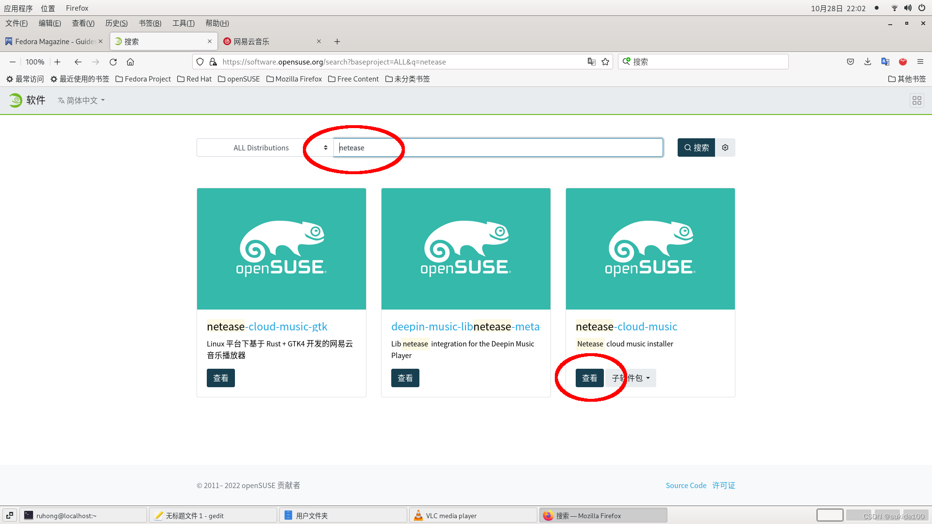Toggle the system volume icon
The image size is (932, 524).
click(908, 8)
